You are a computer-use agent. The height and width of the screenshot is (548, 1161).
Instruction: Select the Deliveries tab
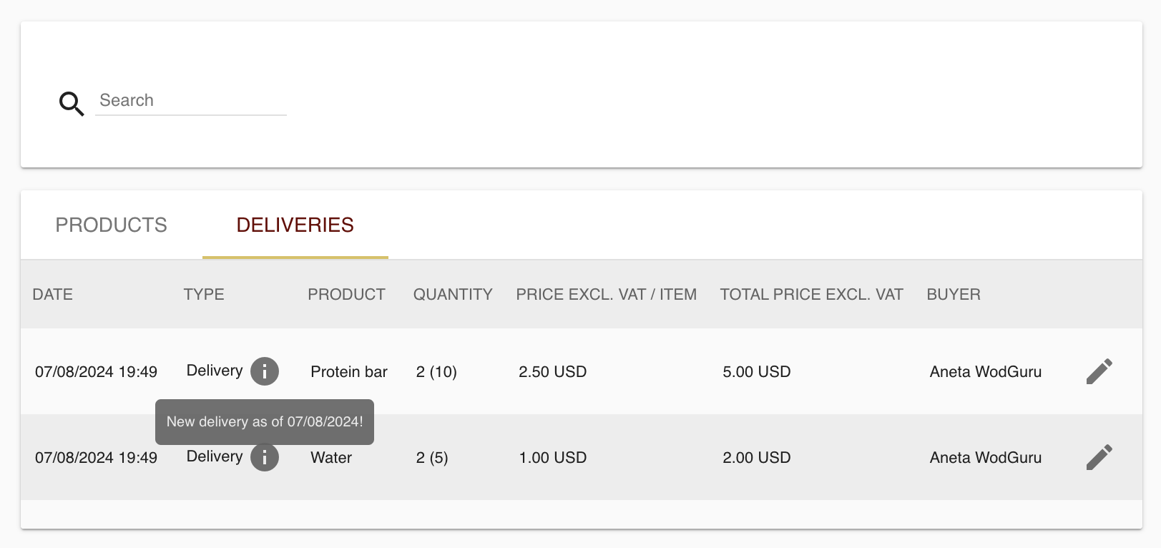click(x=295, y=225)
